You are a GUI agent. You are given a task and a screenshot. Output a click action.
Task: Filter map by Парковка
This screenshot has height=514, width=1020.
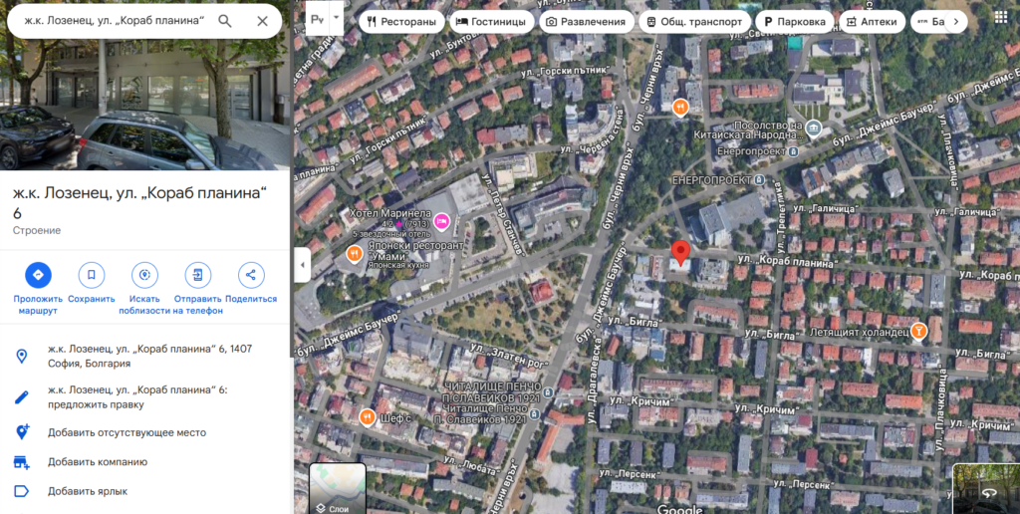click(793, 22)
